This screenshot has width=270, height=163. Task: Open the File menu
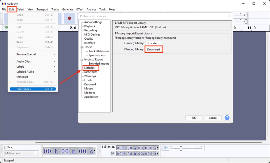click(4, 10)
